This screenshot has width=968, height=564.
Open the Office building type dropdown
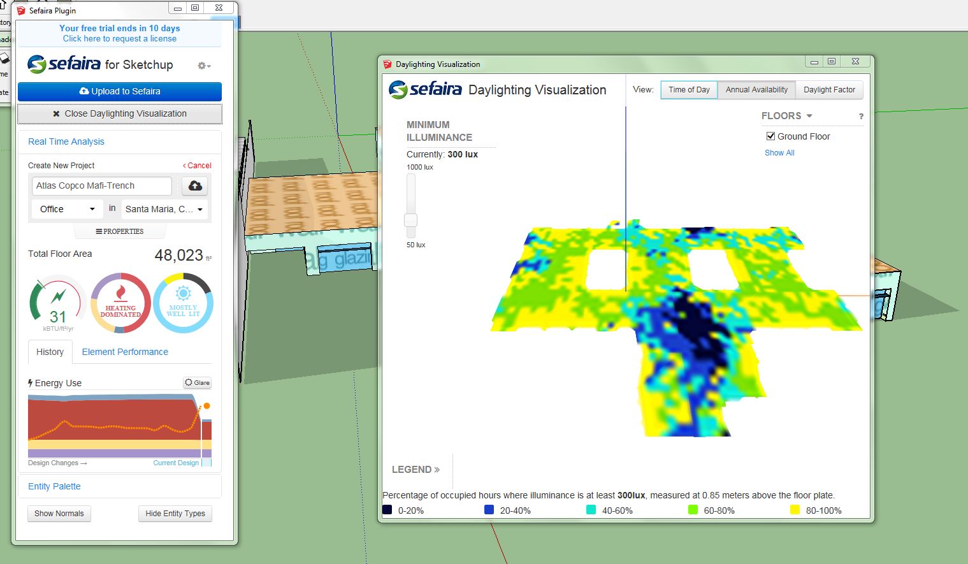[67, 209]
